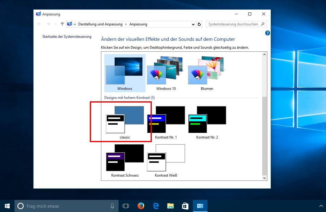Open help via the question mark icon
Viewport: 326px width, 212px height.
(x=267, y=33)
